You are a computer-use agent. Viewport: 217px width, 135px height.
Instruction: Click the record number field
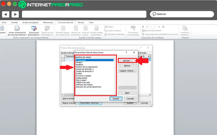pos(153,27)
